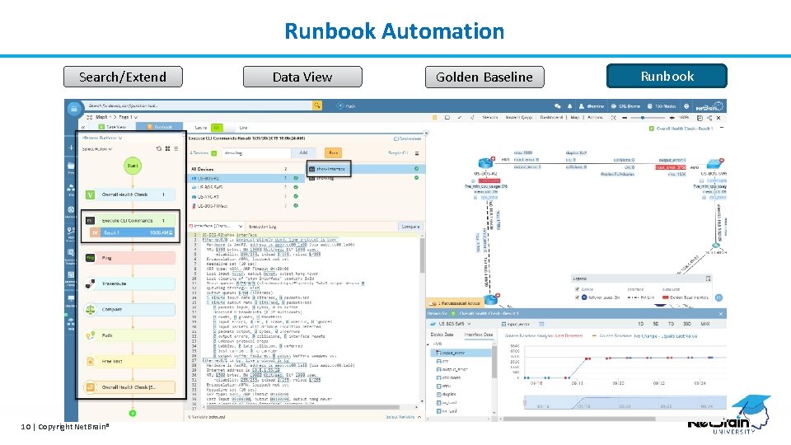791x445 pixels.
Task: Click the runbook grid layout icon
Action: 167,149
